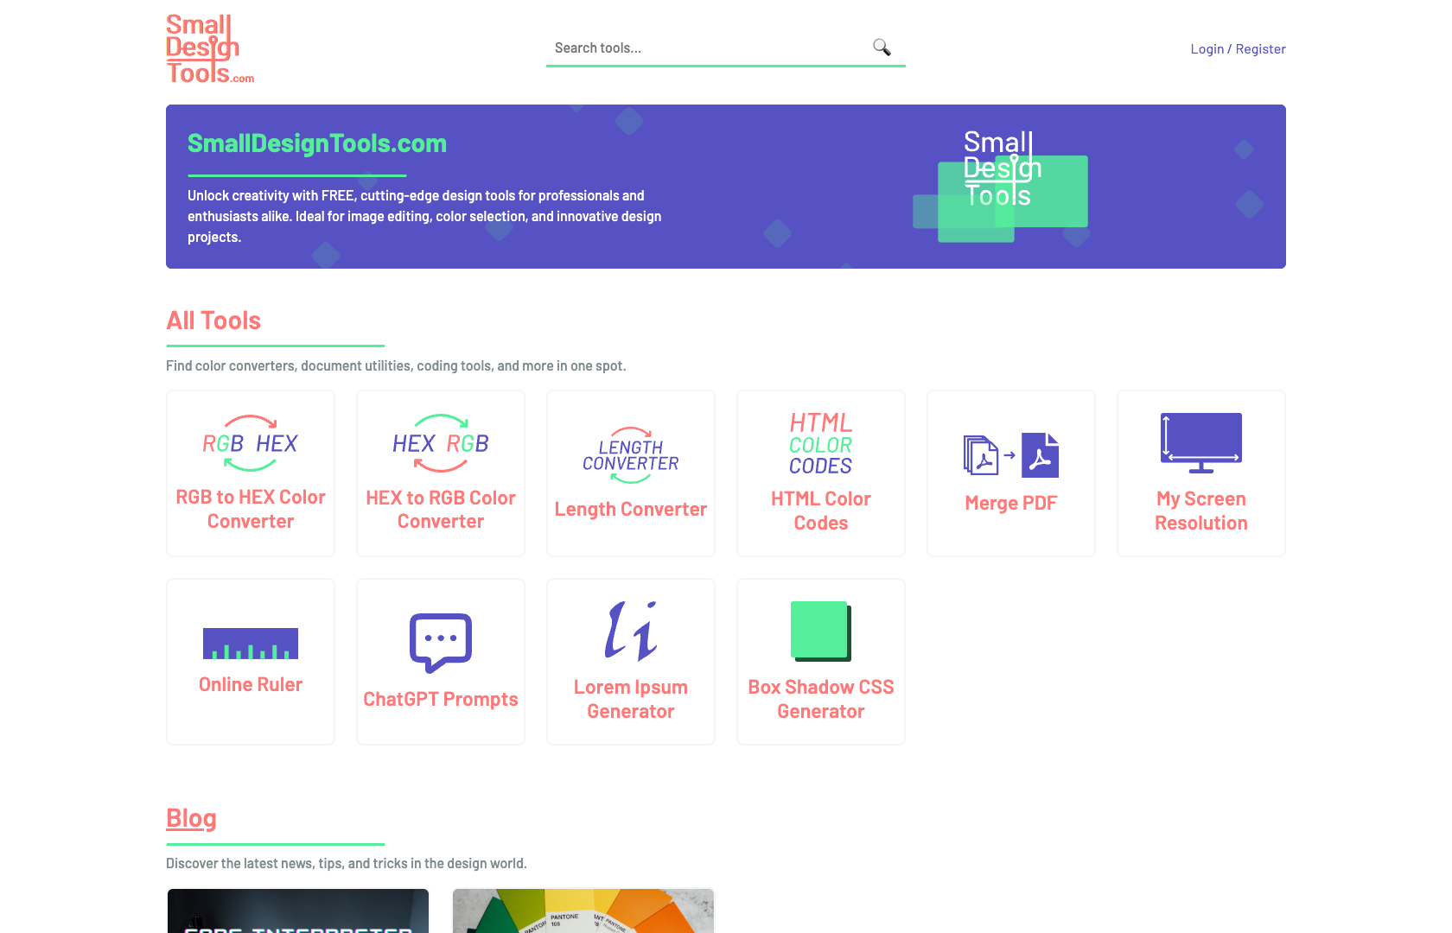Click the Blog section heading link

(191, 818)
